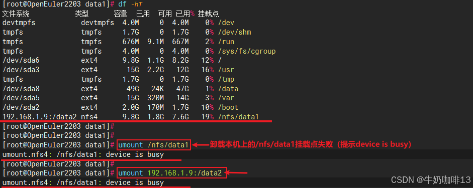
Task: Select the '8.2G' available value
Action: (x=180, y=61)
